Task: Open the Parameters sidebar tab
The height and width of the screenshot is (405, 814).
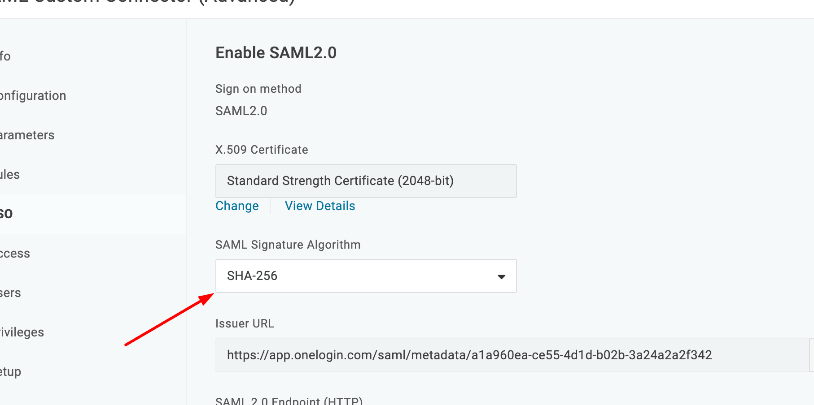Action: point(27,135)
